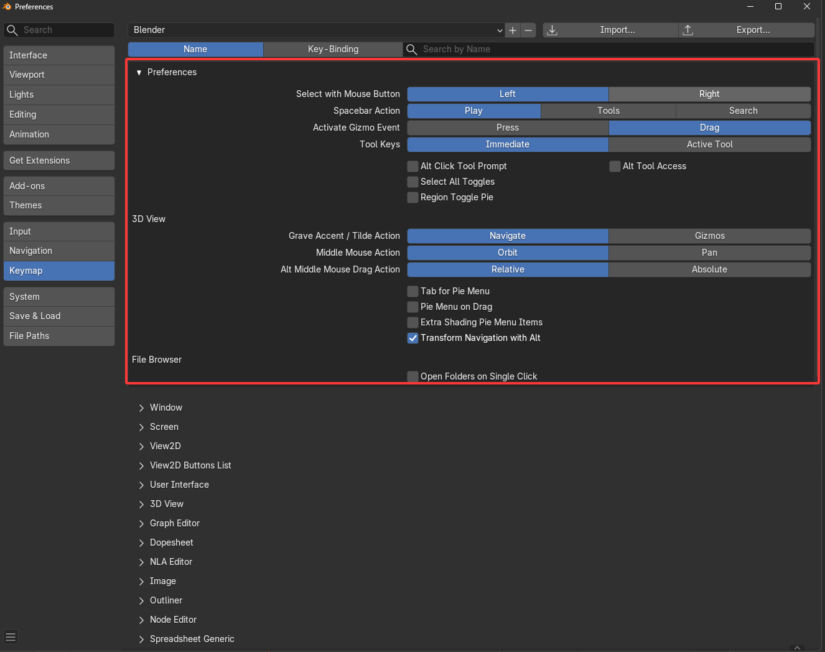Screen dimensions: 825x652
Task: Set Alt Middle Mouse Drag to Absolute
Action: tap(709, 269)
